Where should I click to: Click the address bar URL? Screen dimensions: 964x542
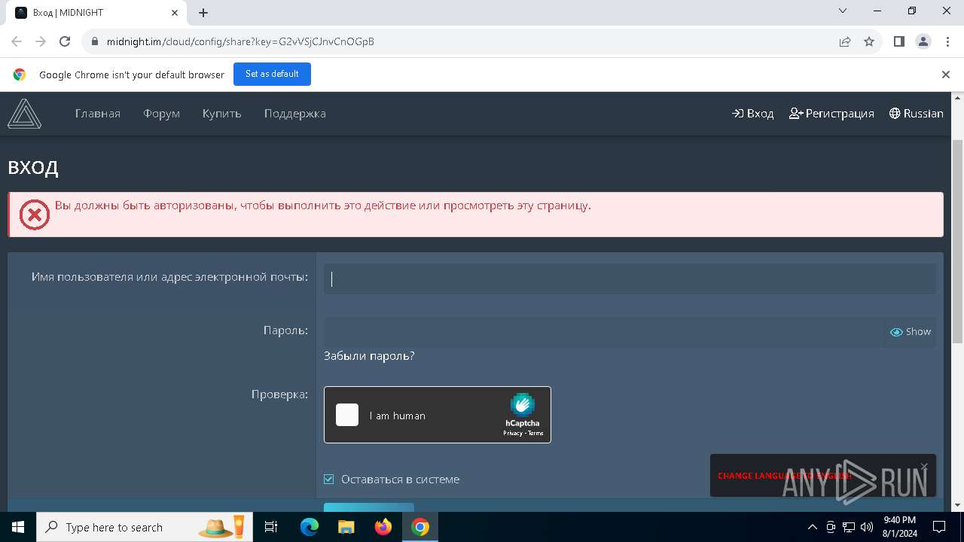240,41
